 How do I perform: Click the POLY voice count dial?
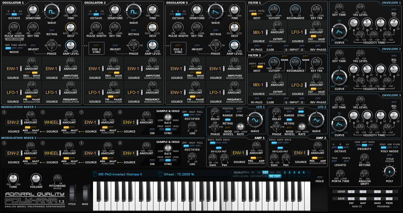pyautogui.click(x=390, y=172)
